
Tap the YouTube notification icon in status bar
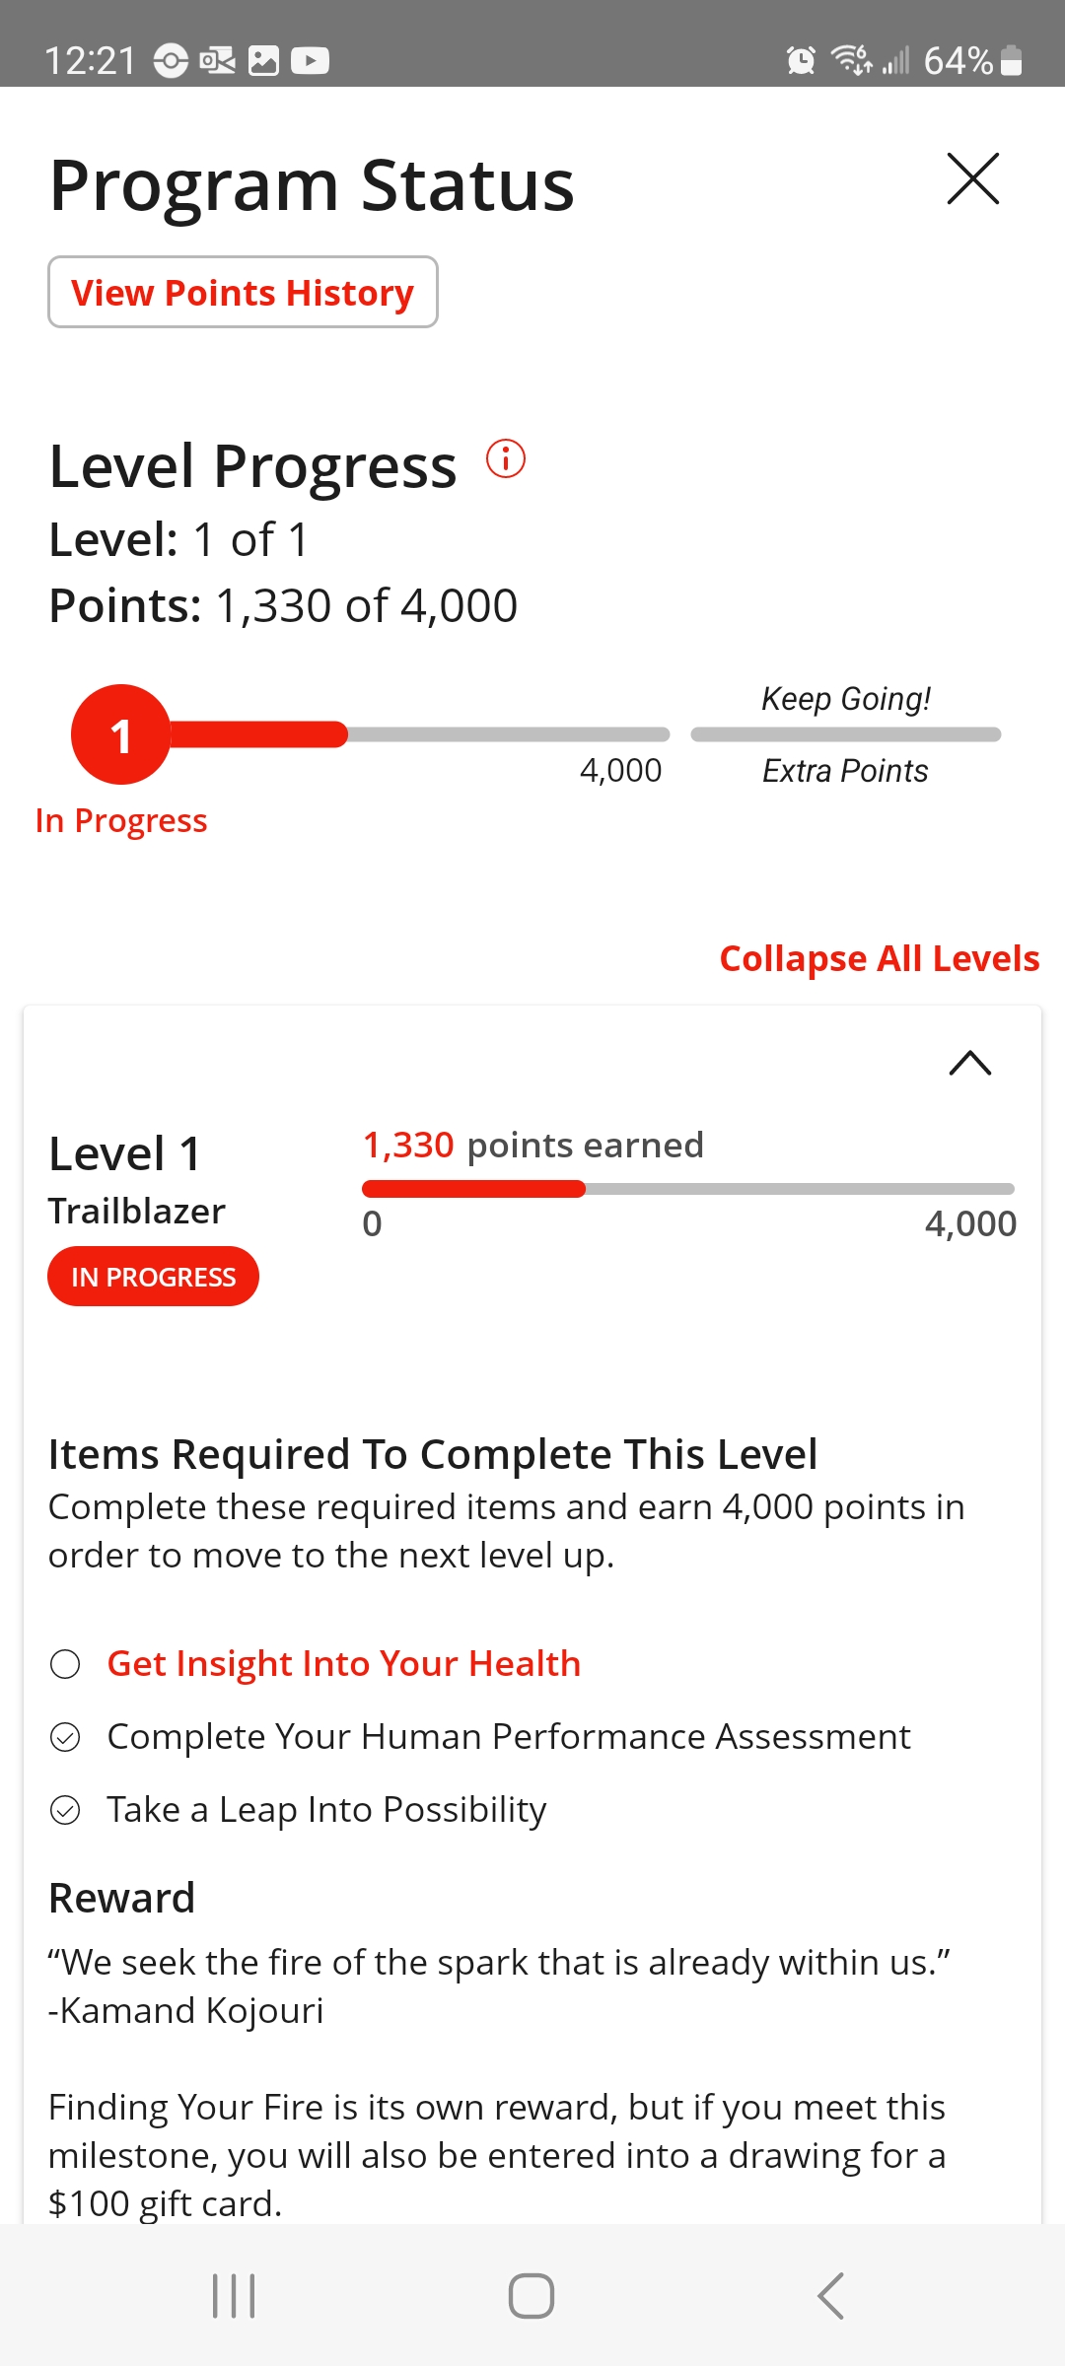[311, 61]
